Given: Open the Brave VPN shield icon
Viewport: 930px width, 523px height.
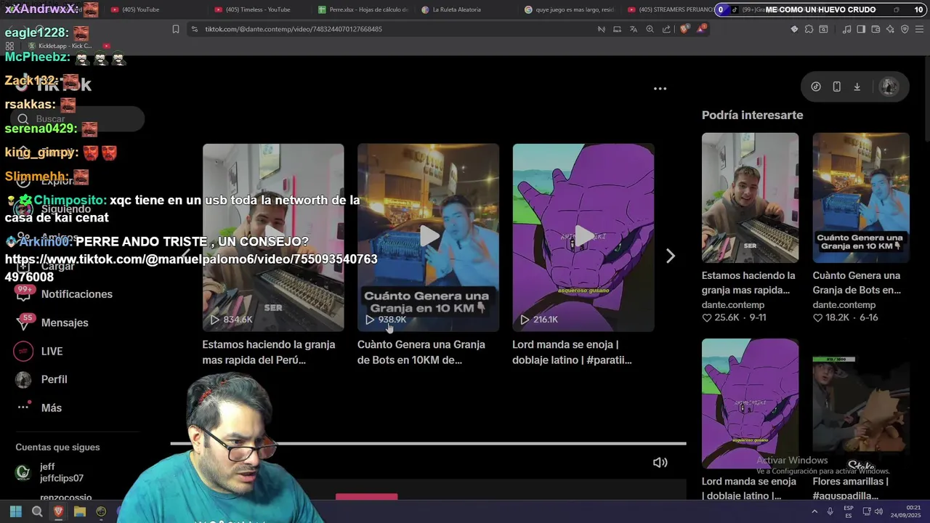Looking at the screenshot, I should pyautogui.click(x=905, y=29).
